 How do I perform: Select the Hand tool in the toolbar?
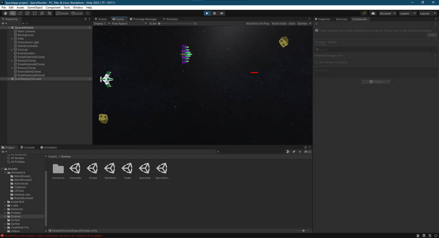click(5, 13)
